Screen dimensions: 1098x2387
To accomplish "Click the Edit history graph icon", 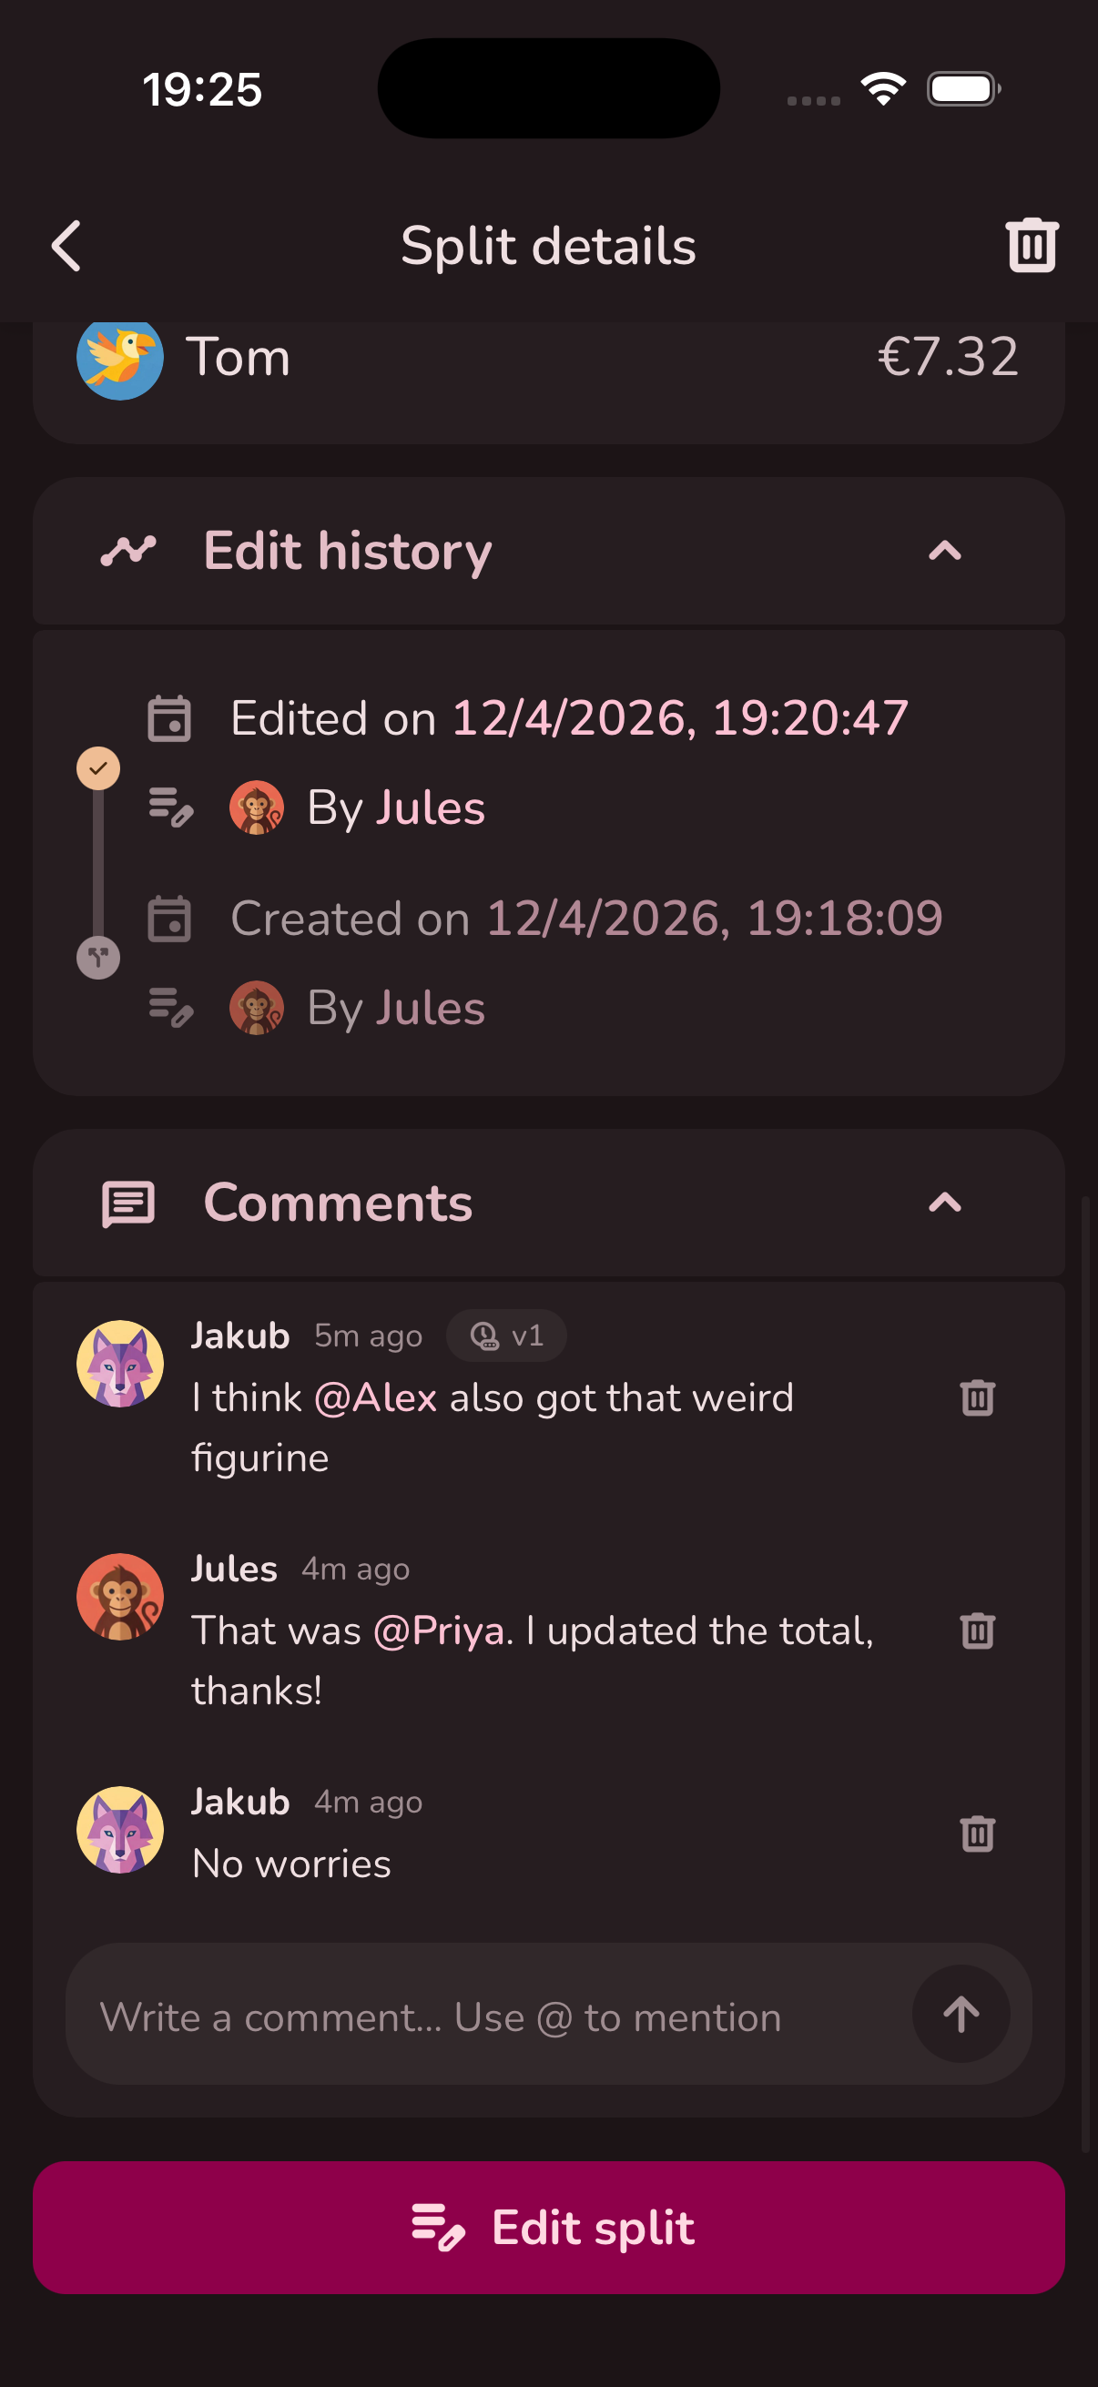I will click(129, 550).
